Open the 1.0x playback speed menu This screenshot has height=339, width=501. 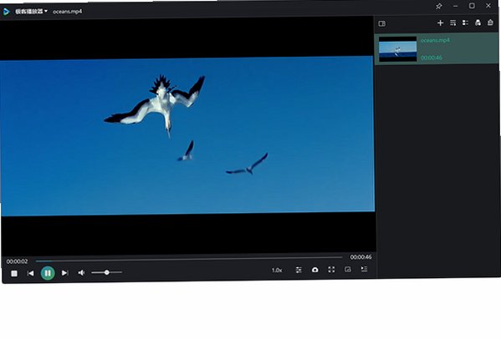point(277,271)
